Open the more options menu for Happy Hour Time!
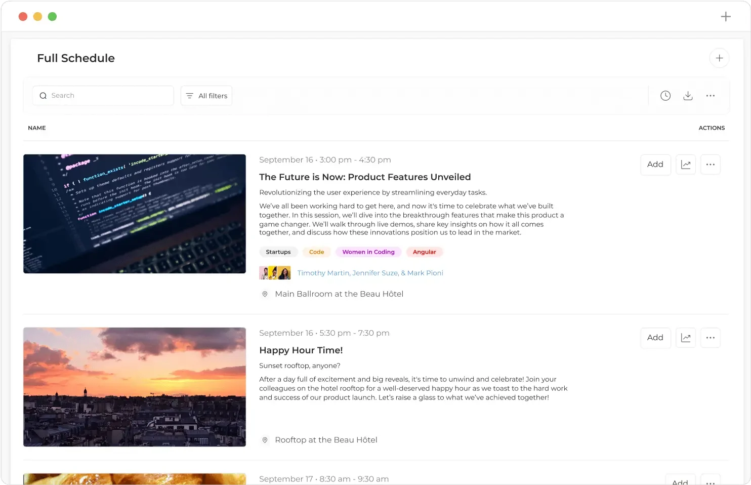The height and width of the screenshot is (485, 751). coord(711,338)
